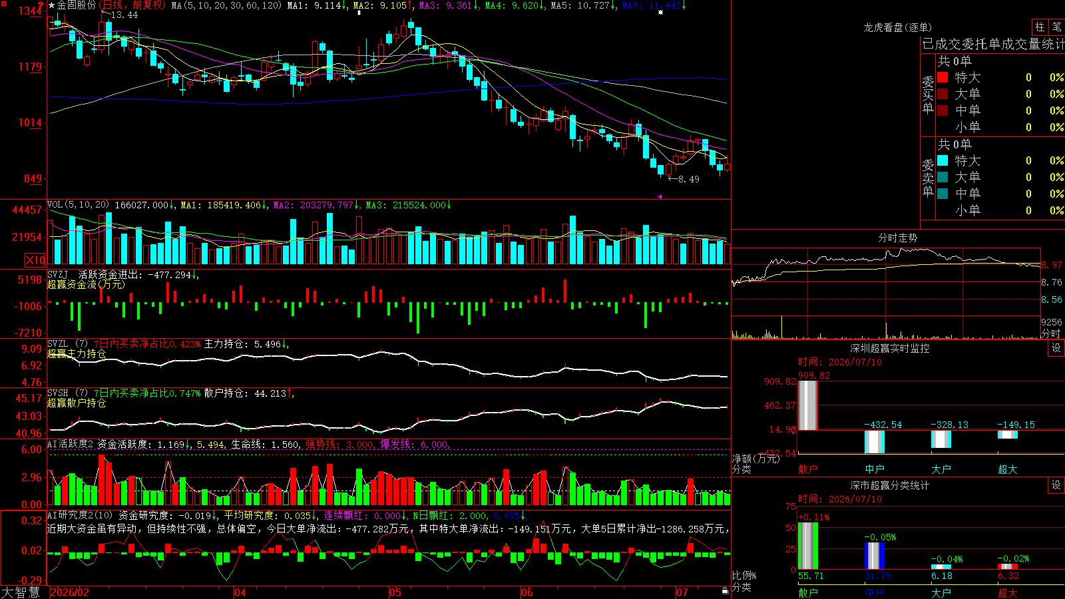Open 设 settings for 深圳超赢实时监控
The image size is (1065, 599).
tap(1056, 348)
